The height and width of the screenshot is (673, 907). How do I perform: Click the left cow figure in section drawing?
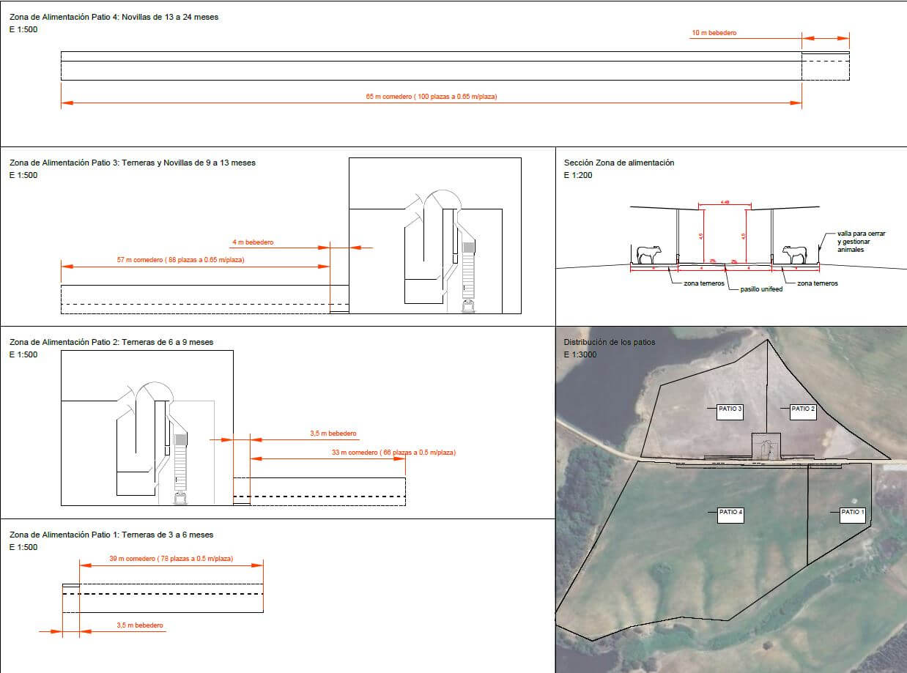click(x=648, y=254)
